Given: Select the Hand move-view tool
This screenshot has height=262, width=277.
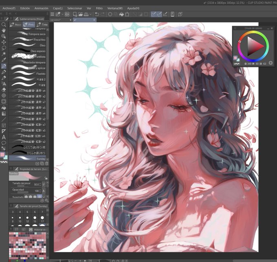Looking at the screenshot, I should [4, 31].
